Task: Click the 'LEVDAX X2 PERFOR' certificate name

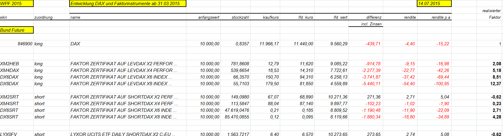Action: (x=124, y=64)
